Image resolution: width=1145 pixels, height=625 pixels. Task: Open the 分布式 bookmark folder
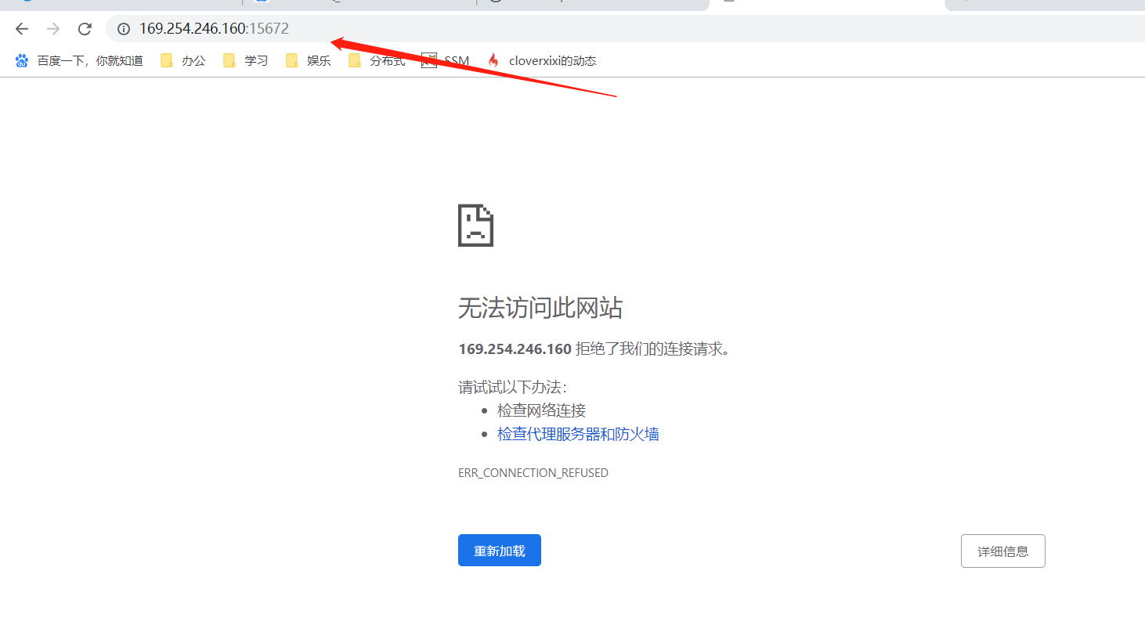(x=377, y=60)
